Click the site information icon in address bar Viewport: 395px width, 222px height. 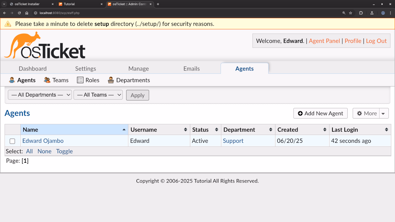pyautogui.click(x=35, y=13)
